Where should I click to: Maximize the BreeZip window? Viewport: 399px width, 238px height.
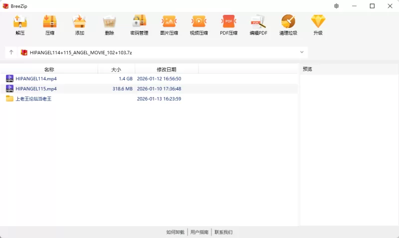click(x=372, y=6)
